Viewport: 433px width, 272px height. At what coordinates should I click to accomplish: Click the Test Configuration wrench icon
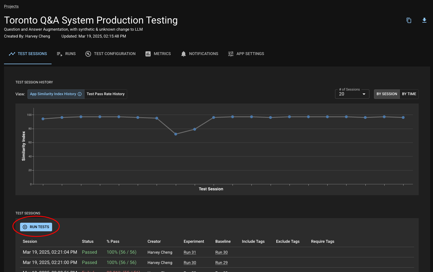(x=88, y=54)
